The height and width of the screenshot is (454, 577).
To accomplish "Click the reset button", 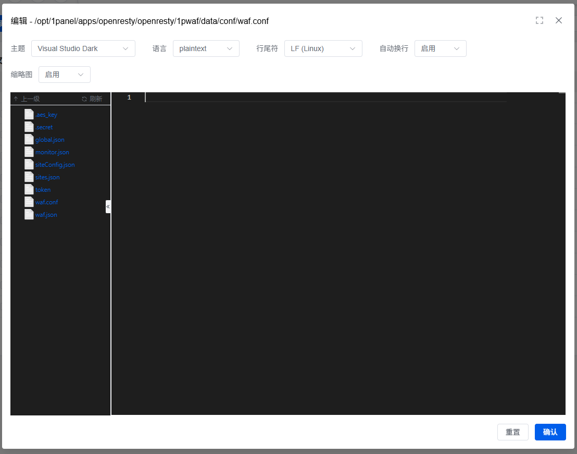I will [512, 432].
